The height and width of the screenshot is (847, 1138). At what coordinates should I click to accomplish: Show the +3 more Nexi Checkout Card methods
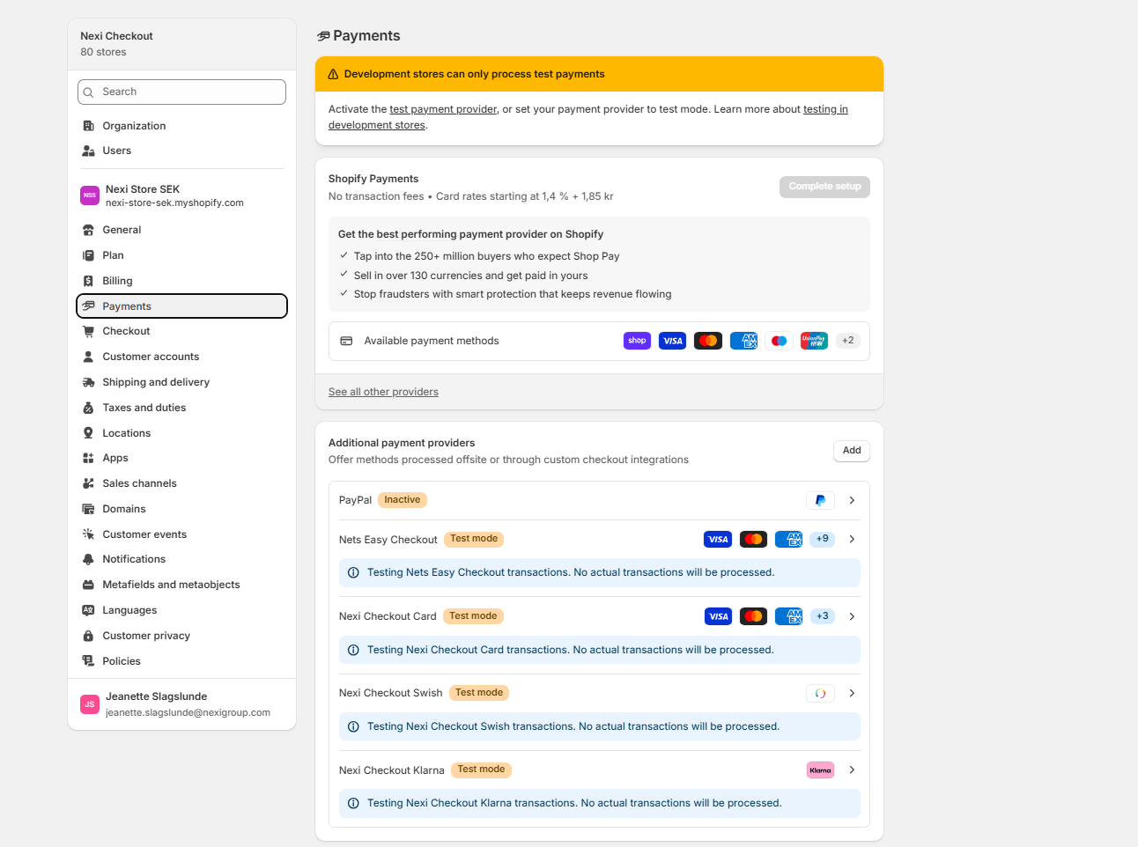coord(822,616)
